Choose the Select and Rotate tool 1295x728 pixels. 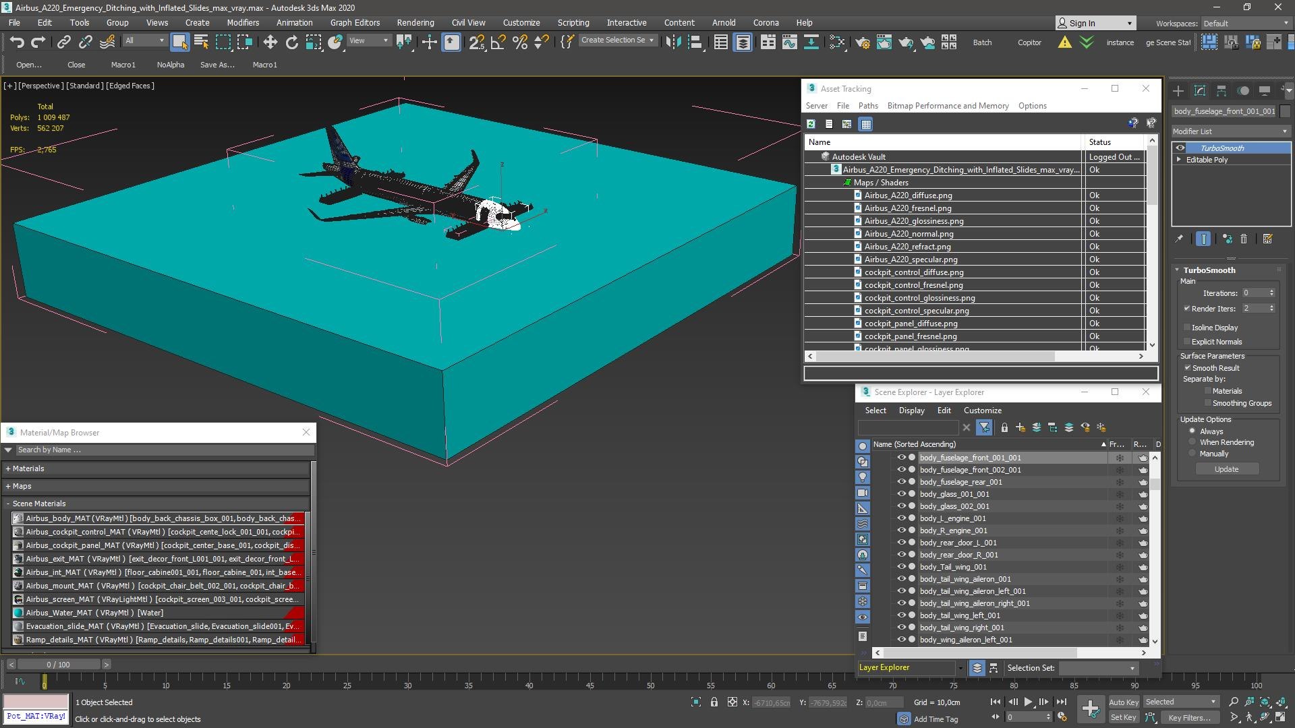coord(291,42)
